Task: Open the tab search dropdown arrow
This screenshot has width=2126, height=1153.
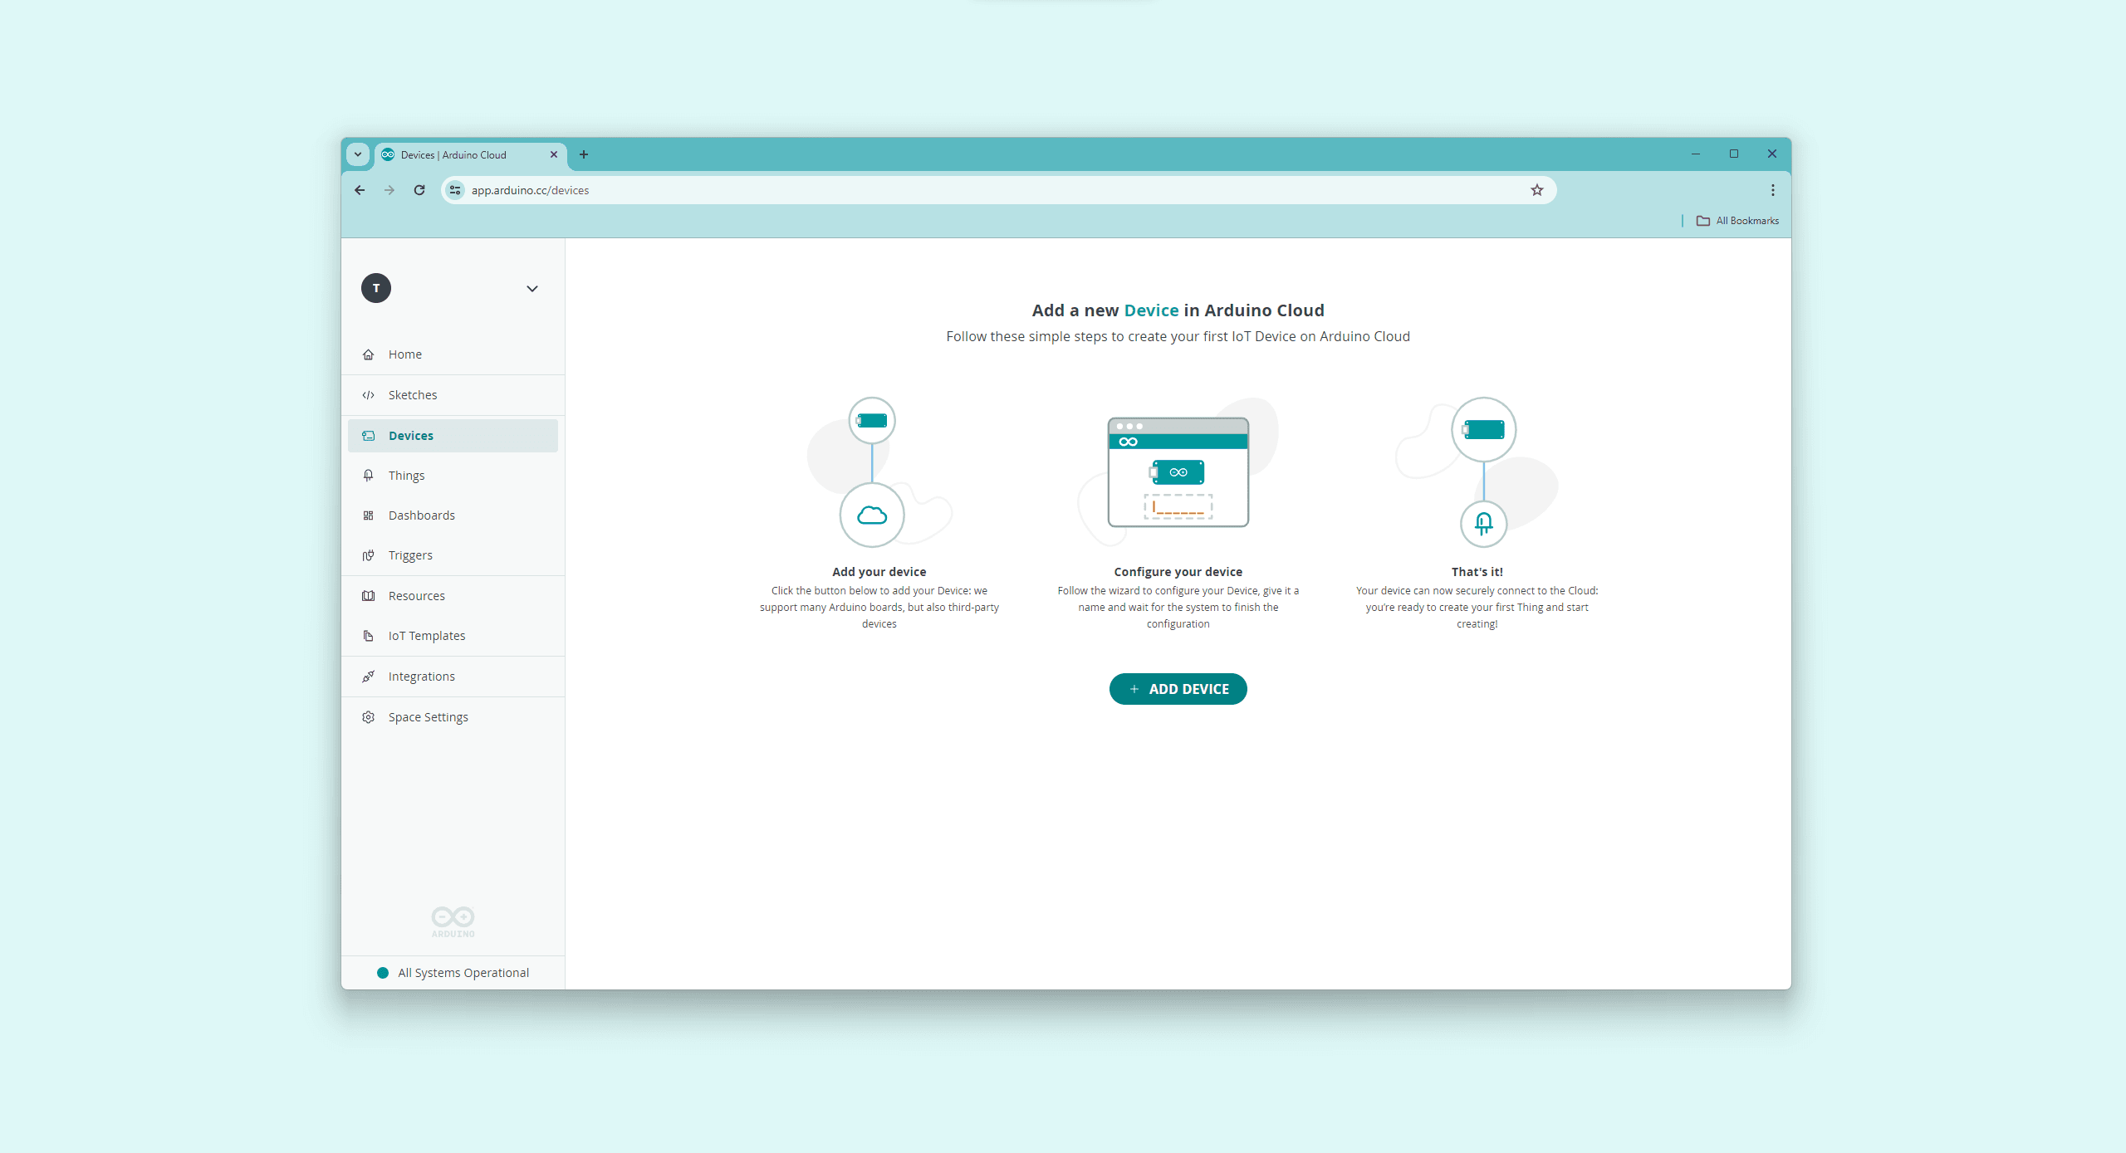Action: click(358, 154)
